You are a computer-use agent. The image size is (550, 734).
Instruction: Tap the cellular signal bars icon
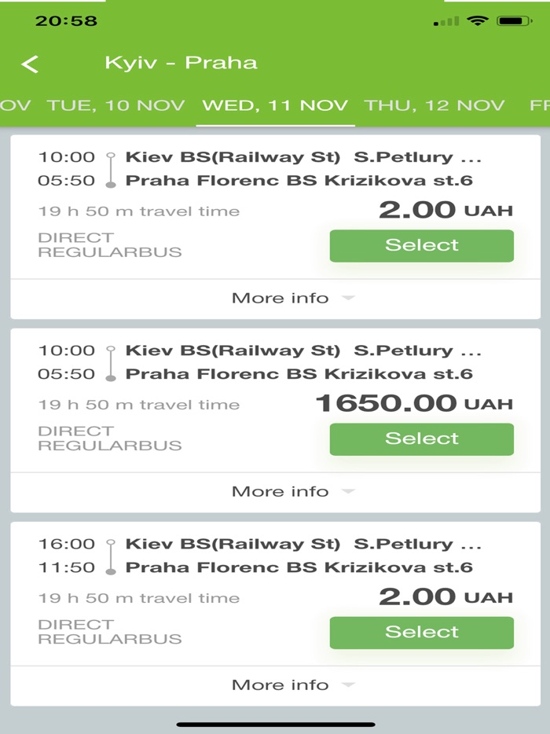(446, 21)
